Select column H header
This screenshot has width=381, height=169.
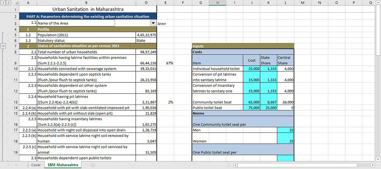(x=217, y=3)
